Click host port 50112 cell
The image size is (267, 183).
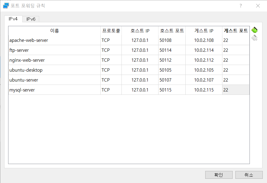click(172, 60)
